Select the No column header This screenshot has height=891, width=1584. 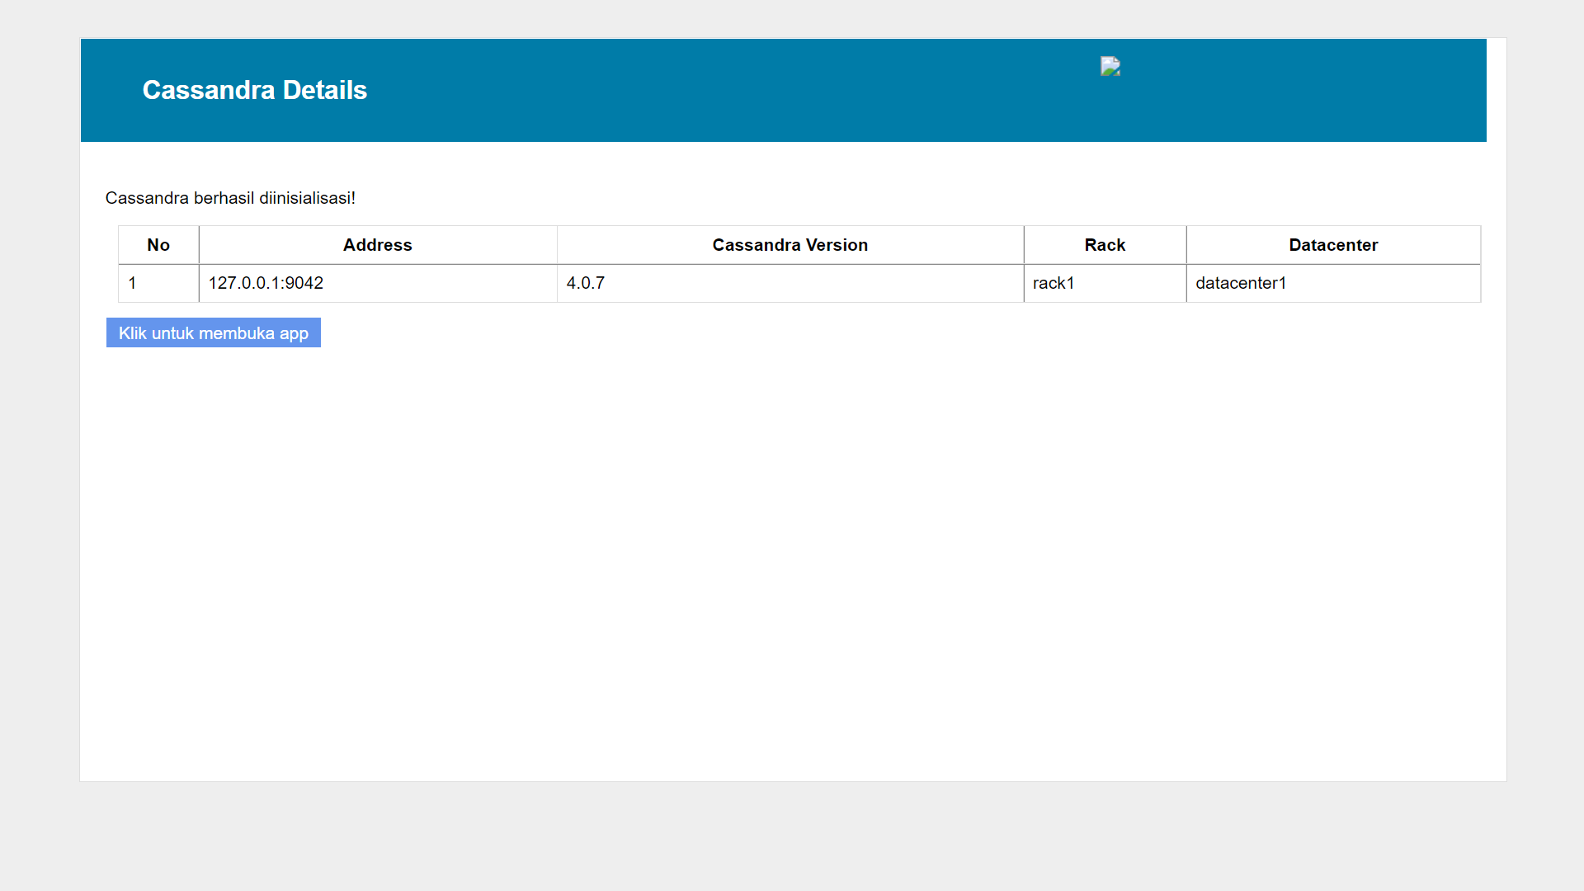click(158, 245)
